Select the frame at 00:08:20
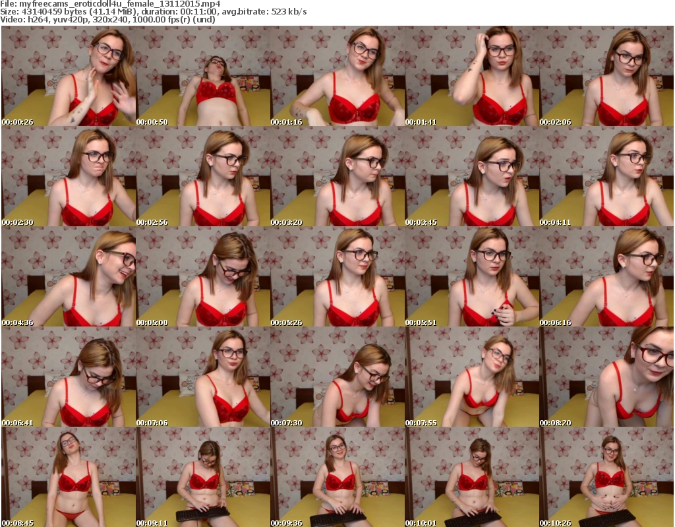The width and height of the screenshot is (675, 527). 606,377
